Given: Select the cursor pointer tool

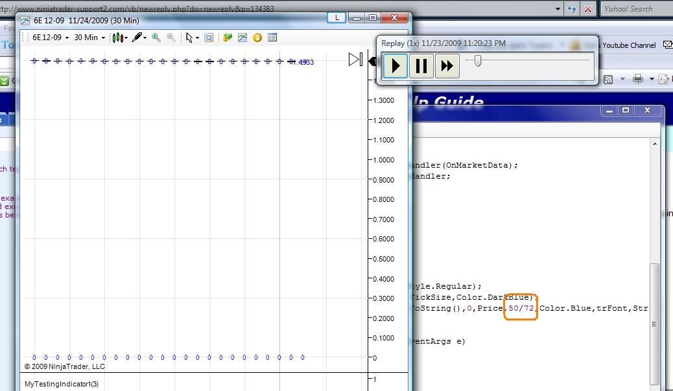Looking at the screenshot, I should [189, 38].
